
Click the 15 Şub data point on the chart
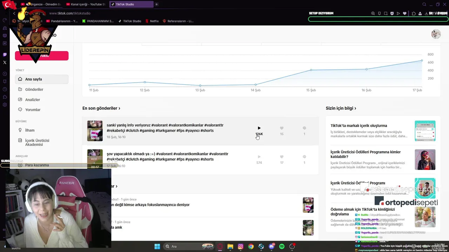(x=311, y=70)
